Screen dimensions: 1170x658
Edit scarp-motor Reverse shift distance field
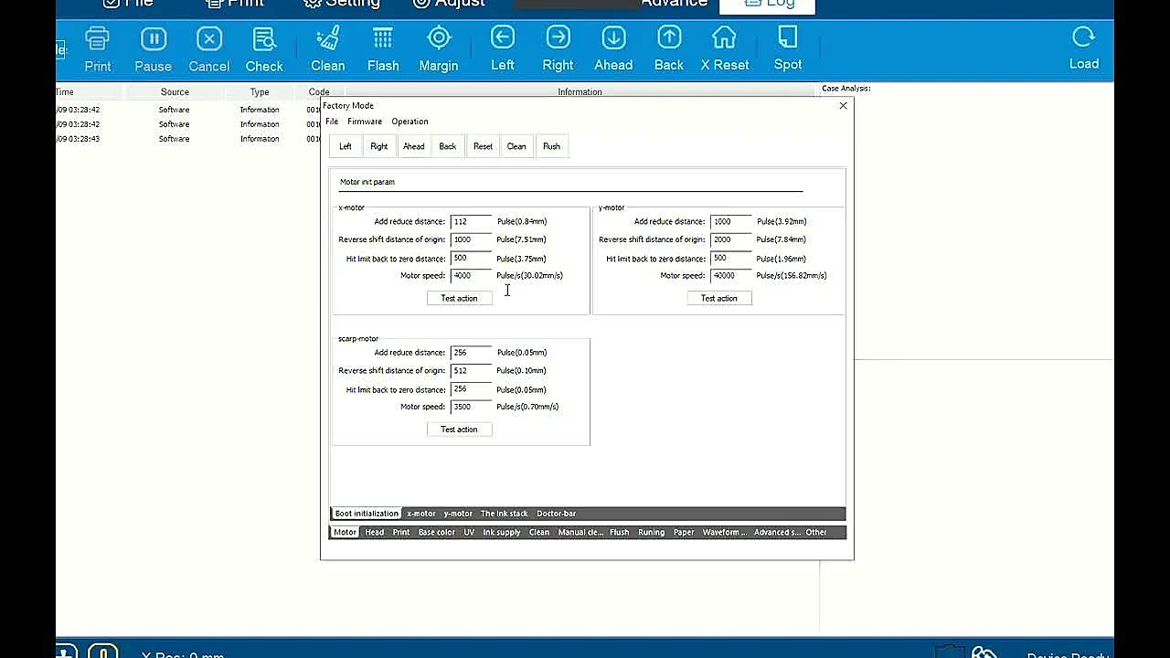(471, 370)
